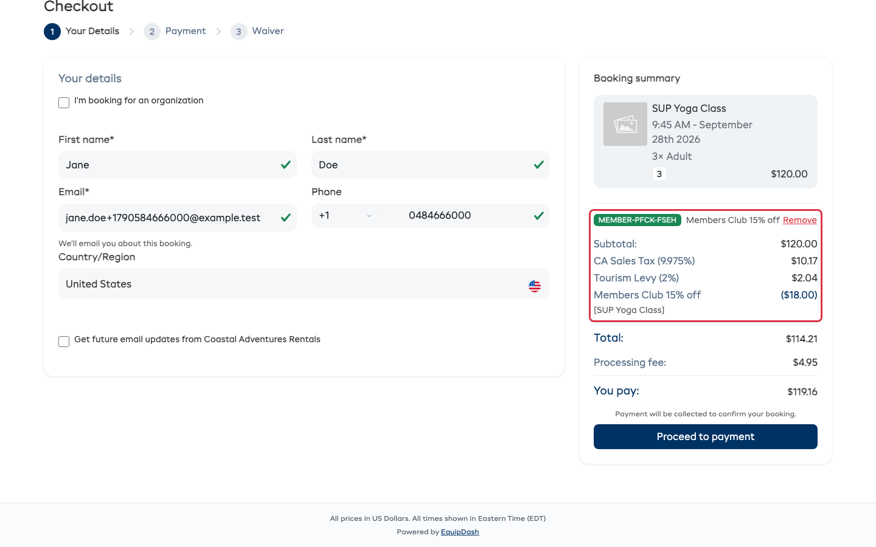
Task: Click the green checkmark in Phone field
Action: point(539,216)
